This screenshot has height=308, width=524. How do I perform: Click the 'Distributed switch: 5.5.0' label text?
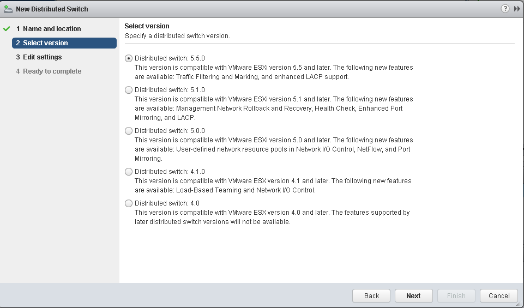(x=170, y=58)
